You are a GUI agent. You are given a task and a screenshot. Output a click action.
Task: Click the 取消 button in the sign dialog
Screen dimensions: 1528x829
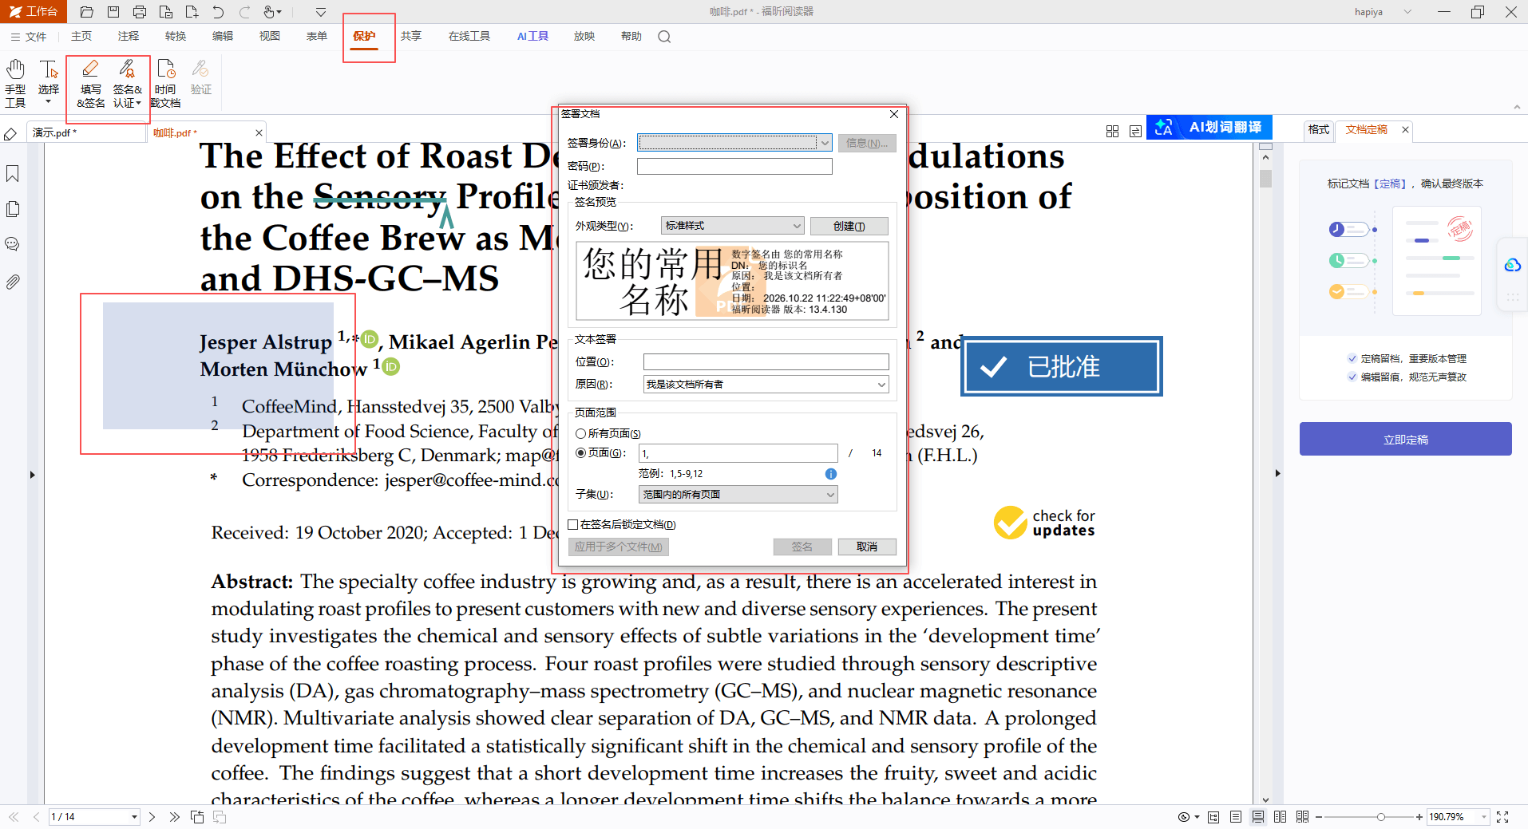point(867,547)
